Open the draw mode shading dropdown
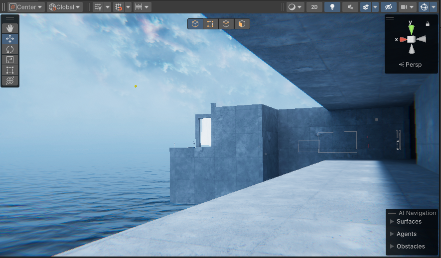441x258 pixels. click(x=295, y=7)
